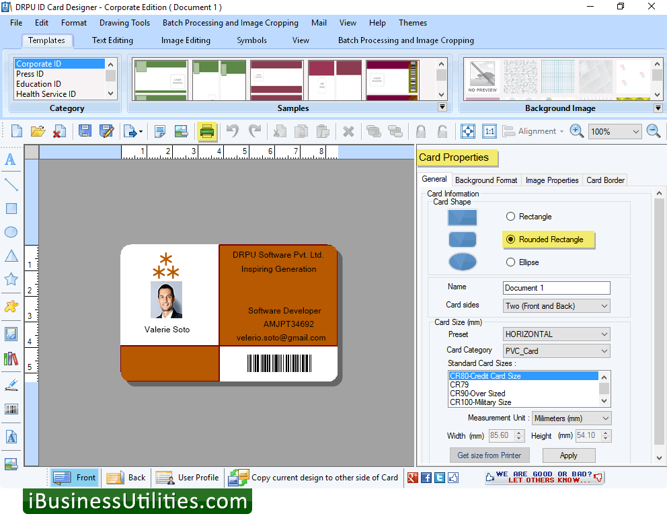Viewport: 667px width, 514px height.
Task: Click the Name field showing Document 1
Action: pyautogui.click(x=557, y=288)
